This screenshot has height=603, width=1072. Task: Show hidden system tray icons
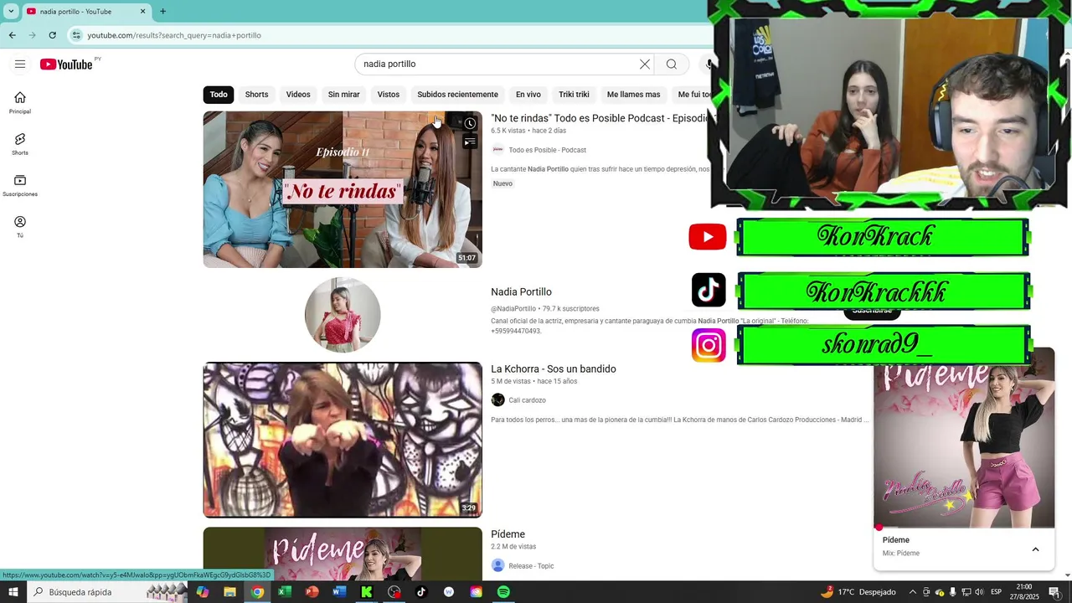(x=913, y=592)
